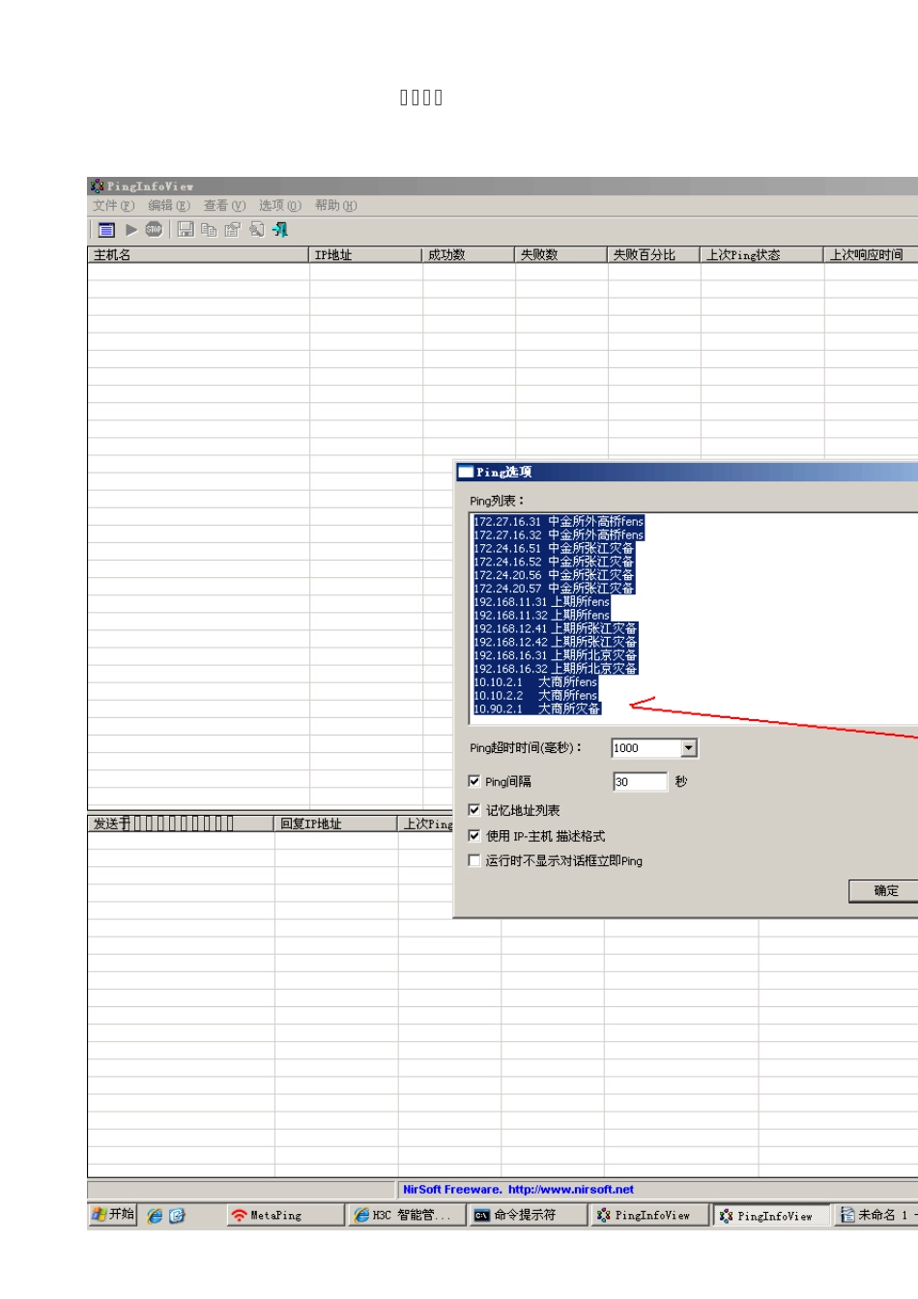Open Ping Options toolbar icon
This screenshot has height=1299, width=918.
[106, 230]
